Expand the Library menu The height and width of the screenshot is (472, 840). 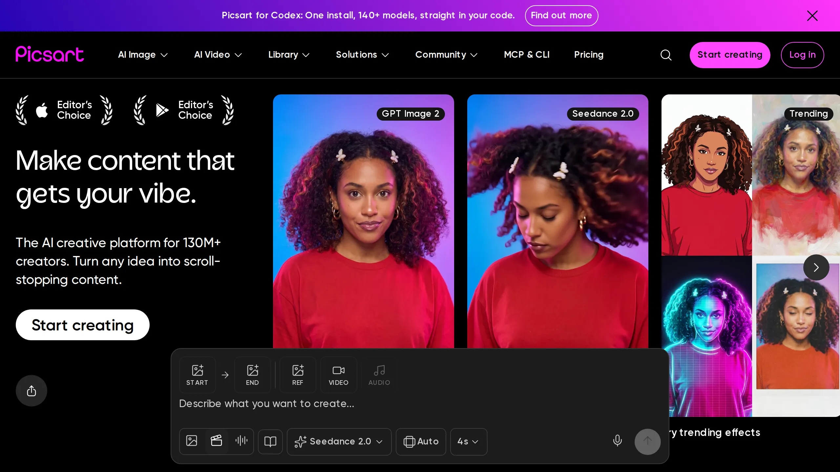pos(289,55)
